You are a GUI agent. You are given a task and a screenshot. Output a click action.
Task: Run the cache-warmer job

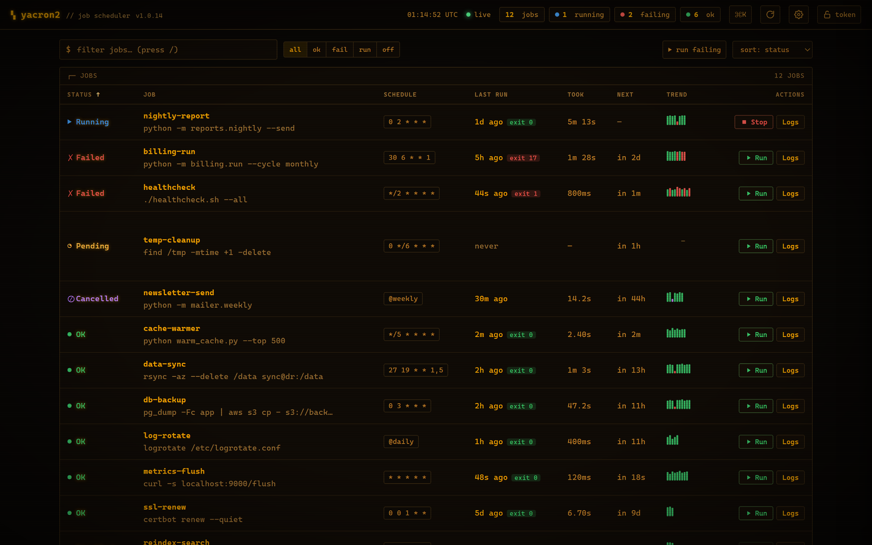(x=756, y=335)
